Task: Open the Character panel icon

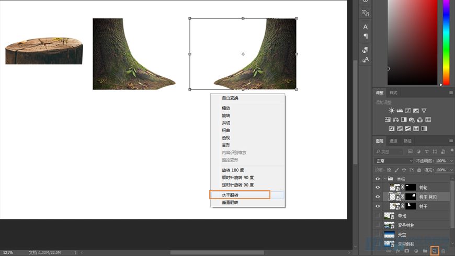Action: [366, 27]
